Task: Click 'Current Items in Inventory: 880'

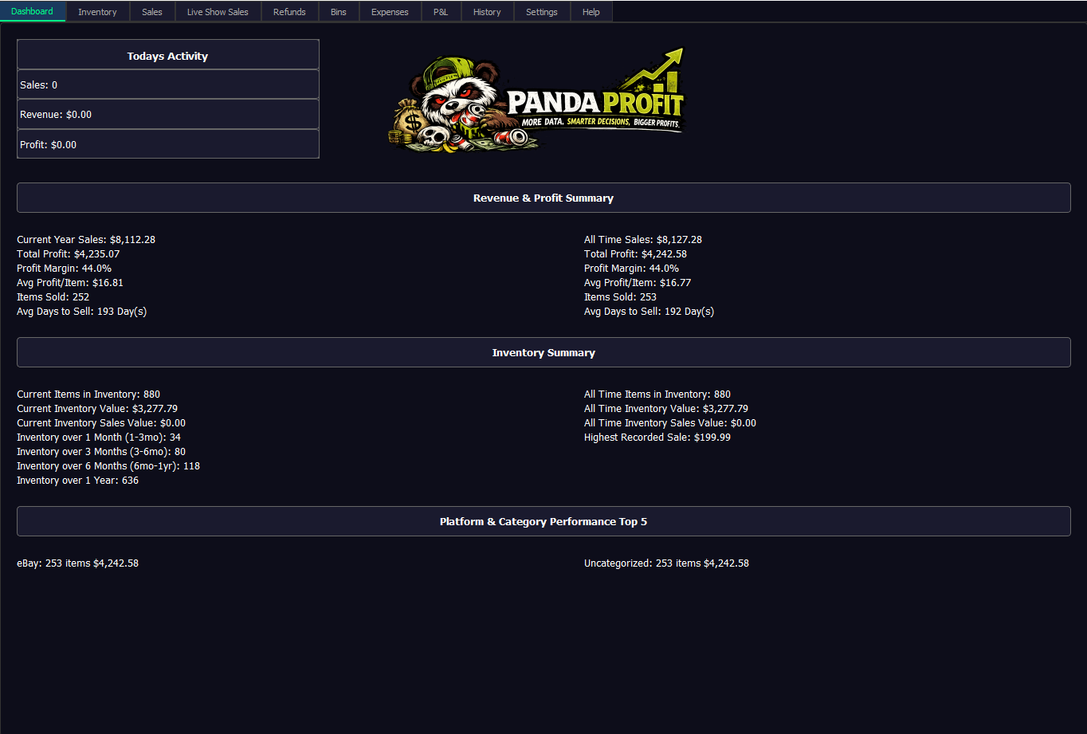Action: click(88, 394)
